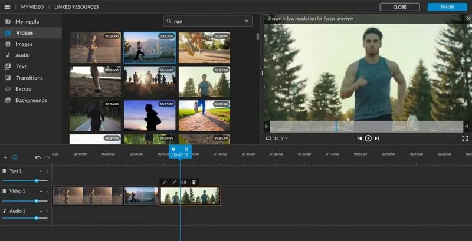Adjust the Audio 1 track slider
Viewport: 472px width, 241px height.
point(25,218)
